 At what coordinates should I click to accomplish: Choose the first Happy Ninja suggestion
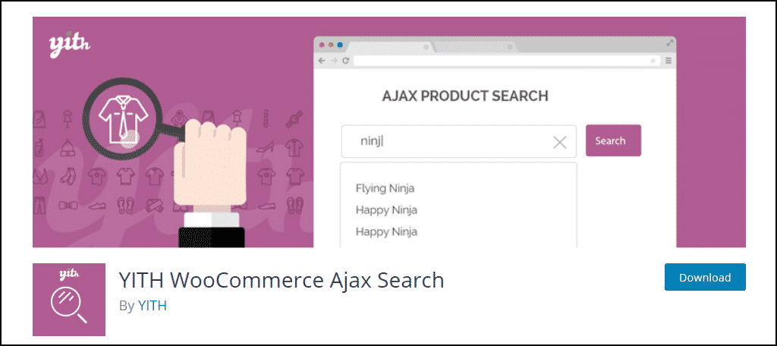point(386,210)
